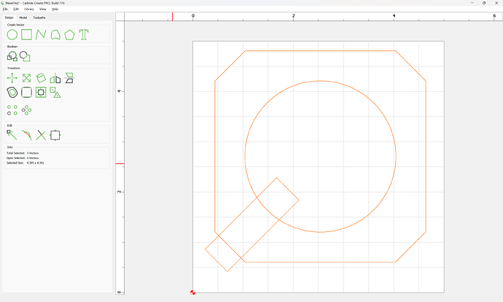Viewport: 503px width, 302px height.
Task: Pick the Curve drawing tool
Action: (x=55, y=35)
